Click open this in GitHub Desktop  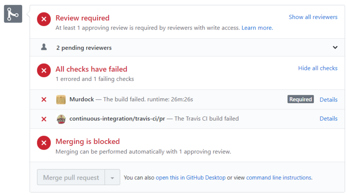(x=190, y=178)
